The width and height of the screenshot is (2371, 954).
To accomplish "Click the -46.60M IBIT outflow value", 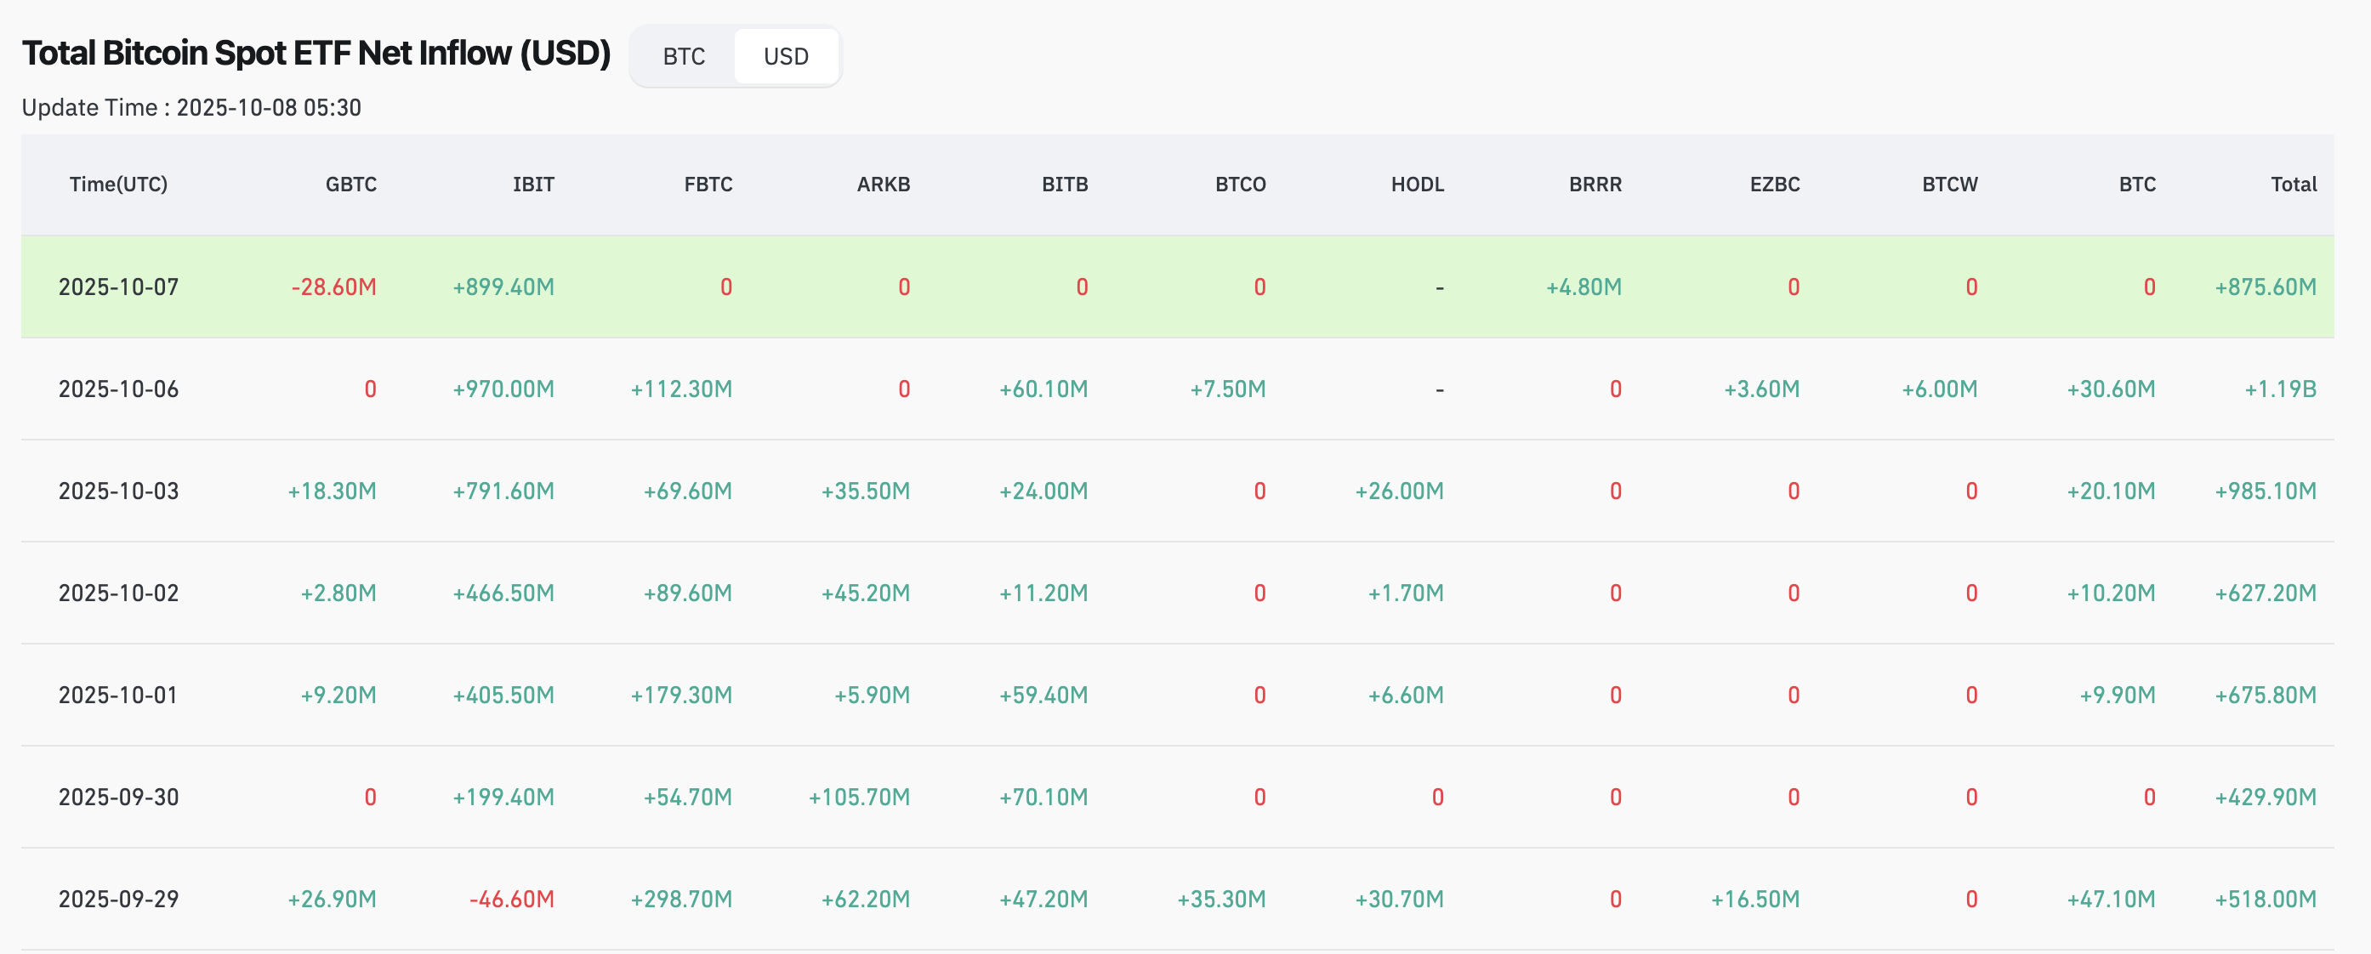I will pyautogui.click(x=512, y=899).
